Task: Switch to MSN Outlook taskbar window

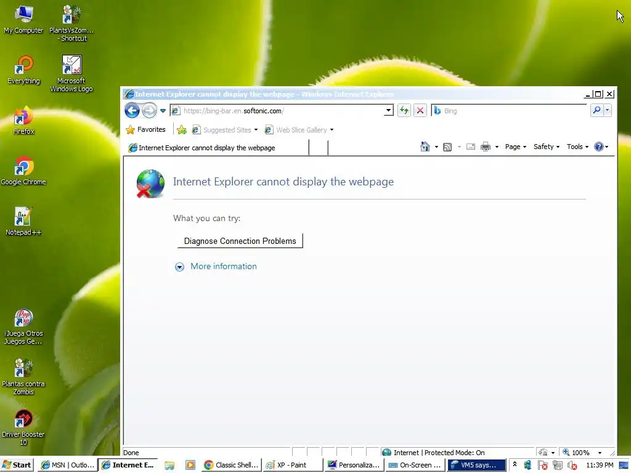Action: tap(68, 465)
